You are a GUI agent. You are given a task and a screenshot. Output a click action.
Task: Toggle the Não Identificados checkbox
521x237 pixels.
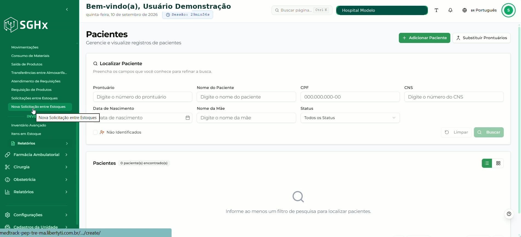tap(95, 132)
